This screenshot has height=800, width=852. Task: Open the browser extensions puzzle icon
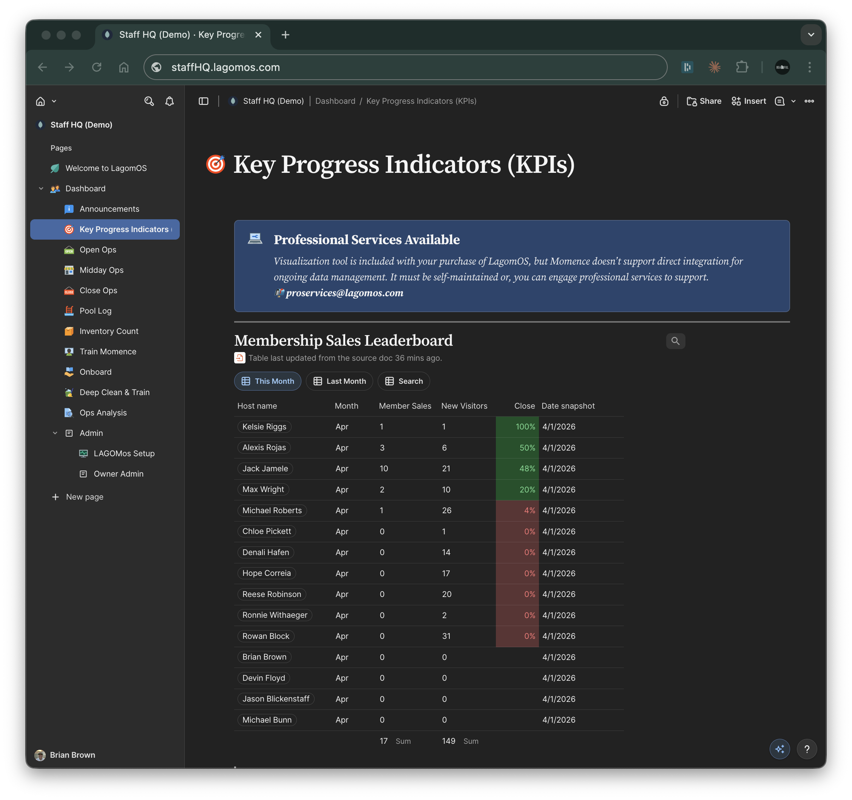[x=742, y=67]
